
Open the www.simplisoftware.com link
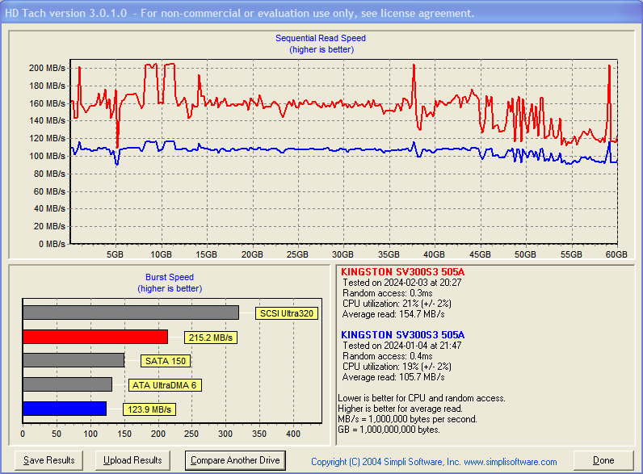(x=511, y=462)
